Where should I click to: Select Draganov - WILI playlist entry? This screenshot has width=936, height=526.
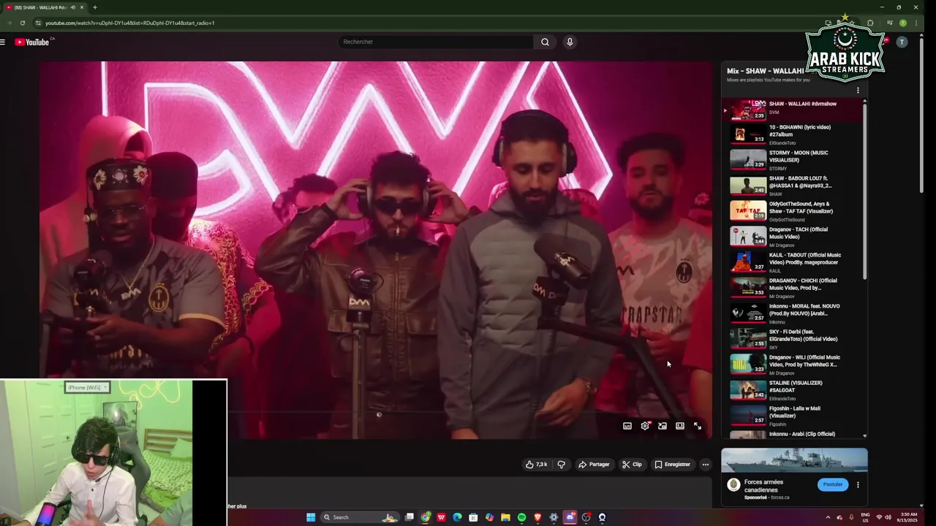tap(793, 364)
